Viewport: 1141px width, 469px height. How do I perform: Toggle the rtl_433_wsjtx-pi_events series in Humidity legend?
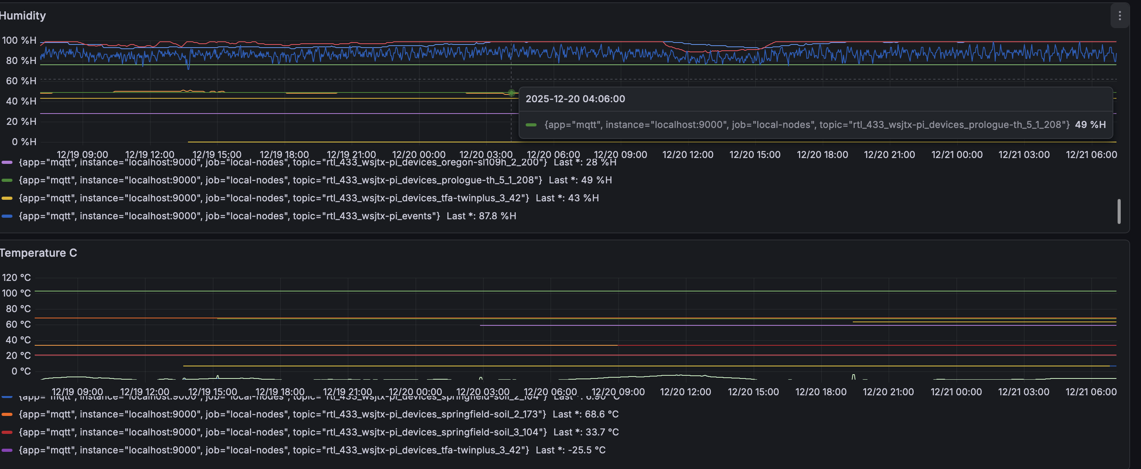(x=229, y=216)
